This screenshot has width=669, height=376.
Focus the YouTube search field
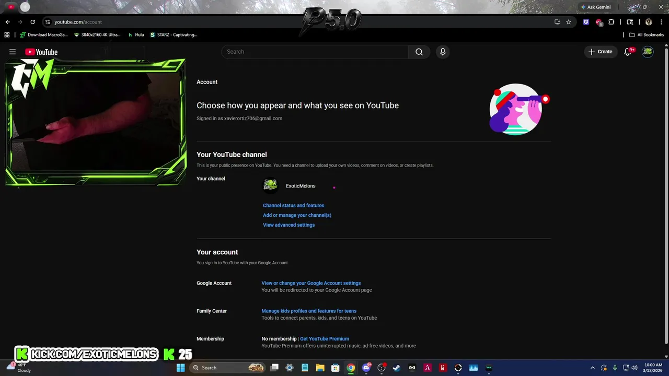click(x=315, y=52)
